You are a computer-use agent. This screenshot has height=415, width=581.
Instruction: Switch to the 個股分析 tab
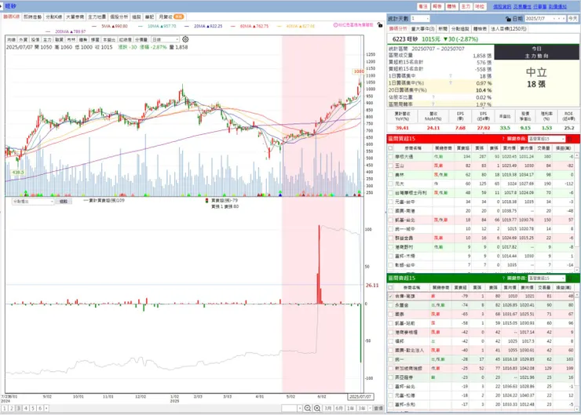(119, 17)
